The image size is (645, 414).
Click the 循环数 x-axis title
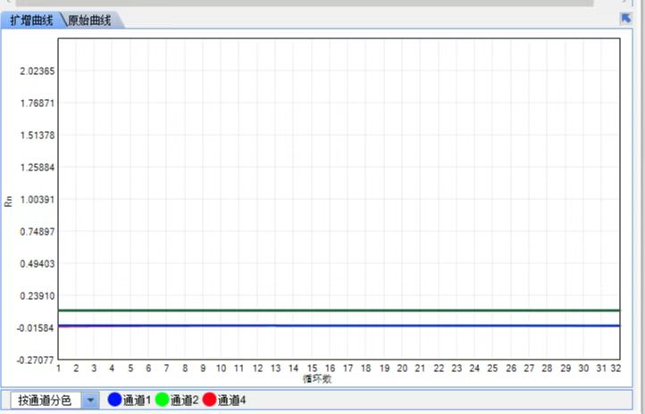(x=317, y=378)
